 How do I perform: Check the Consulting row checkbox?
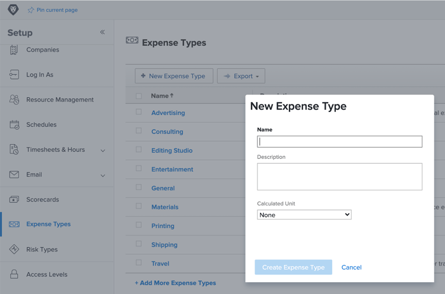139,130
